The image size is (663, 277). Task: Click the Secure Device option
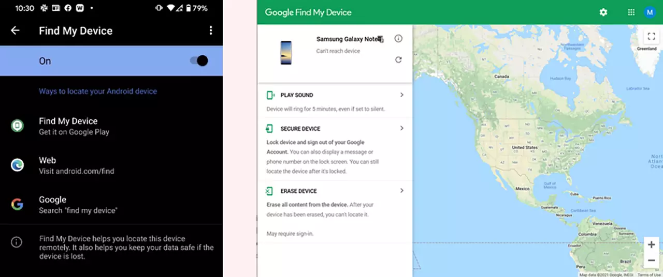click(335, 149)
